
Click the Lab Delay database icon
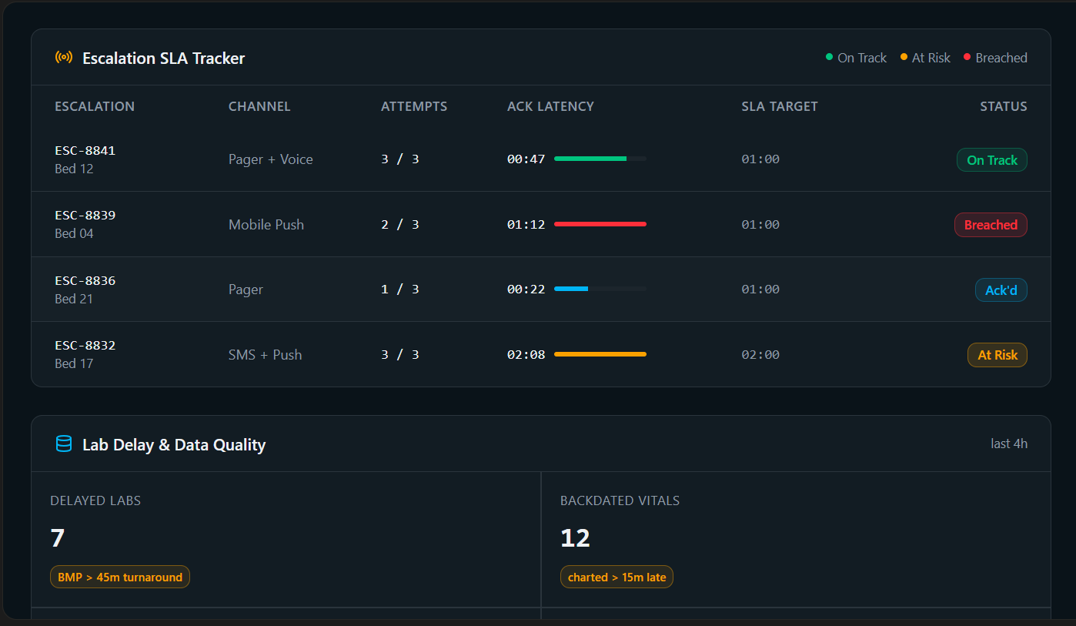click(x=64, y=444)
